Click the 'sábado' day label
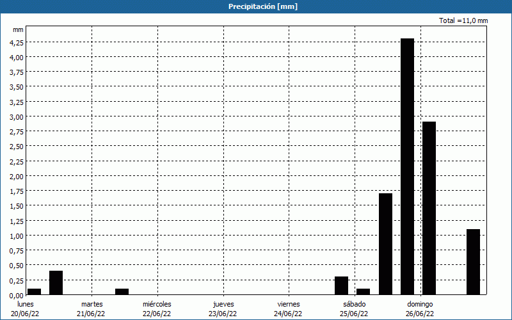 pos(355,304)
